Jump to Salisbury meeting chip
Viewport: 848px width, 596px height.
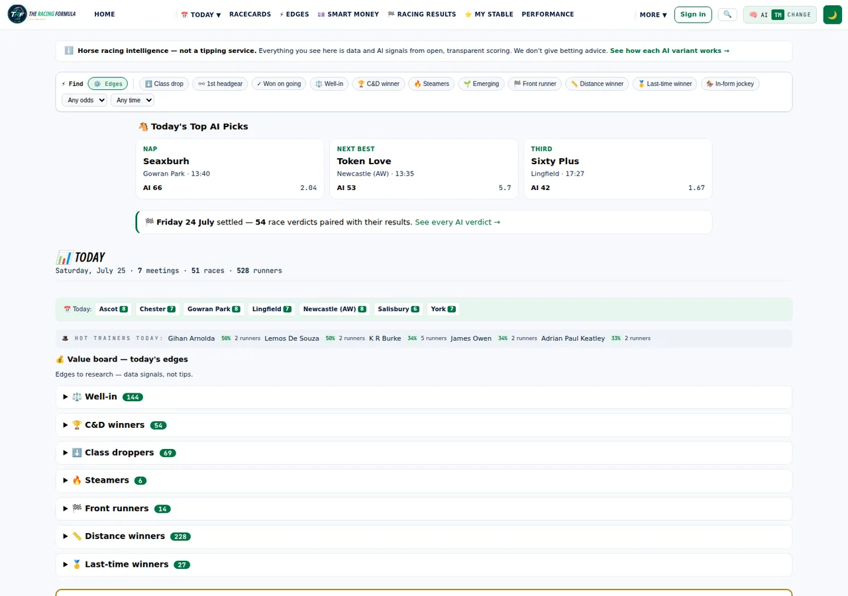(398, 309)
